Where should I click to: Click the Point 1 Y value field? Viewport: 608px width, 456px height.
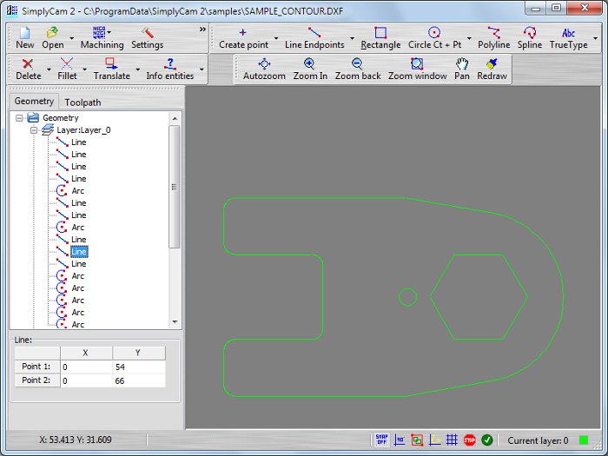(138, 367)
